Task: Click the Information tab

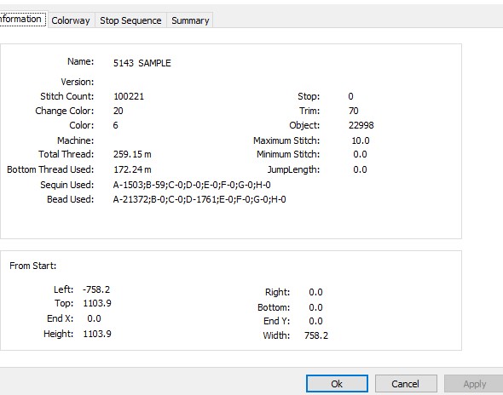Action: 22,19
